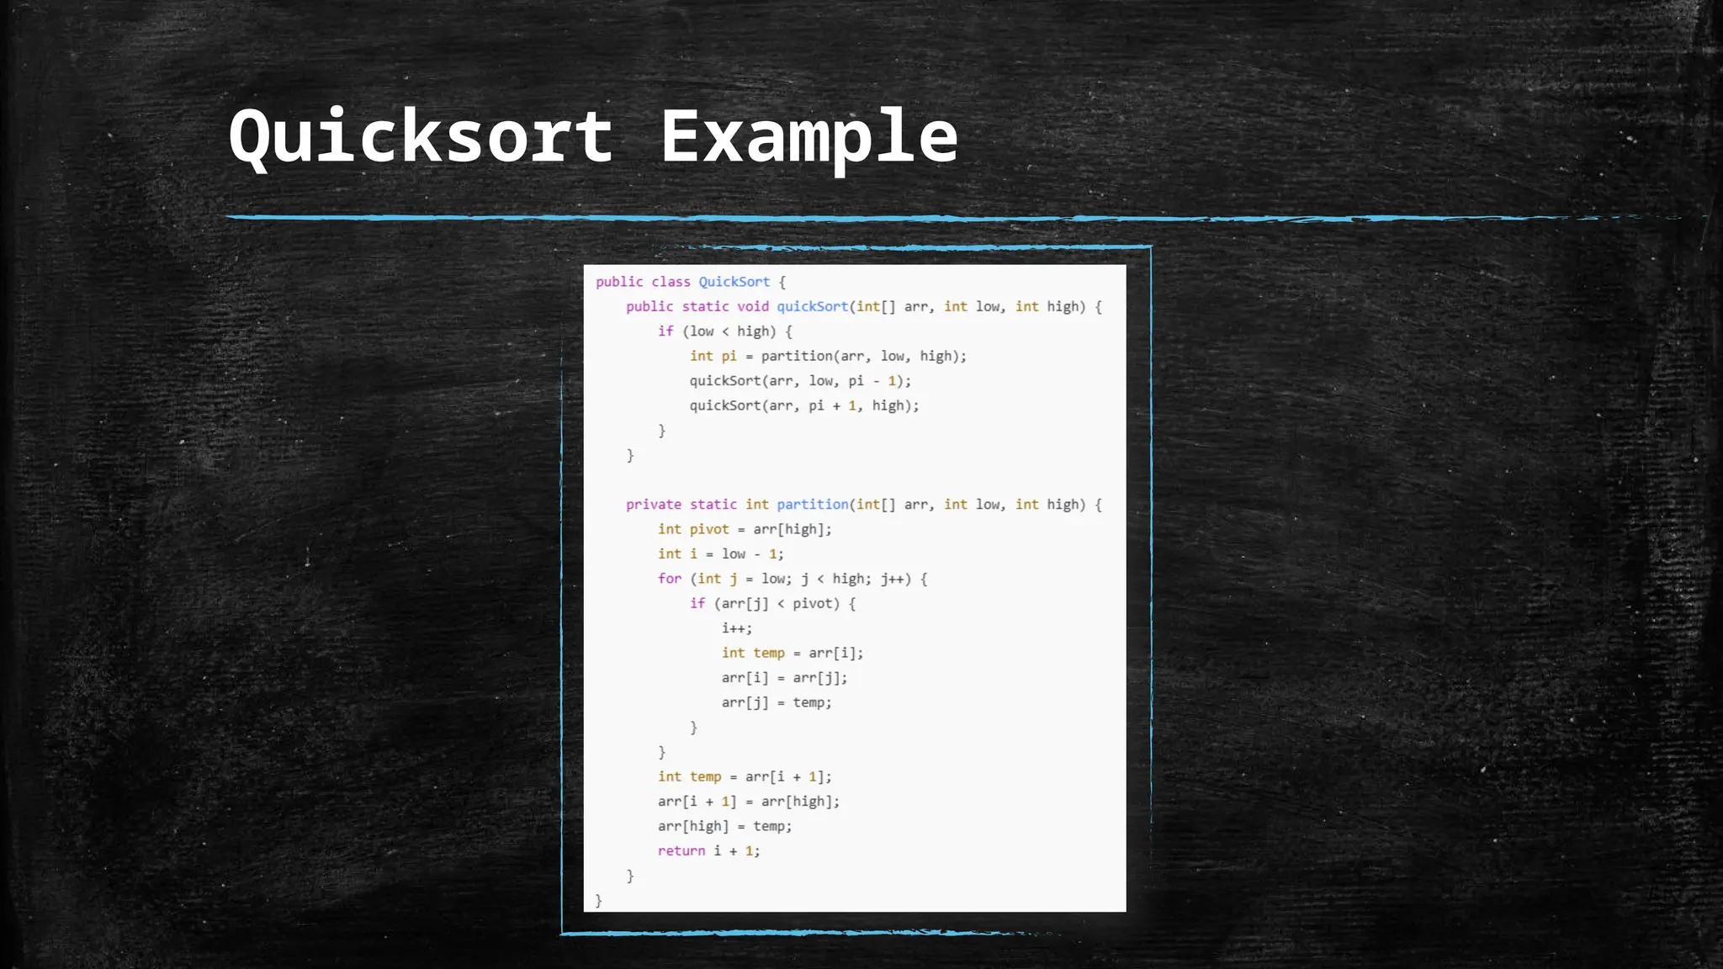
Task: Click 'int temp = arr[i + 1];'
Action: [x=745, y=776]
